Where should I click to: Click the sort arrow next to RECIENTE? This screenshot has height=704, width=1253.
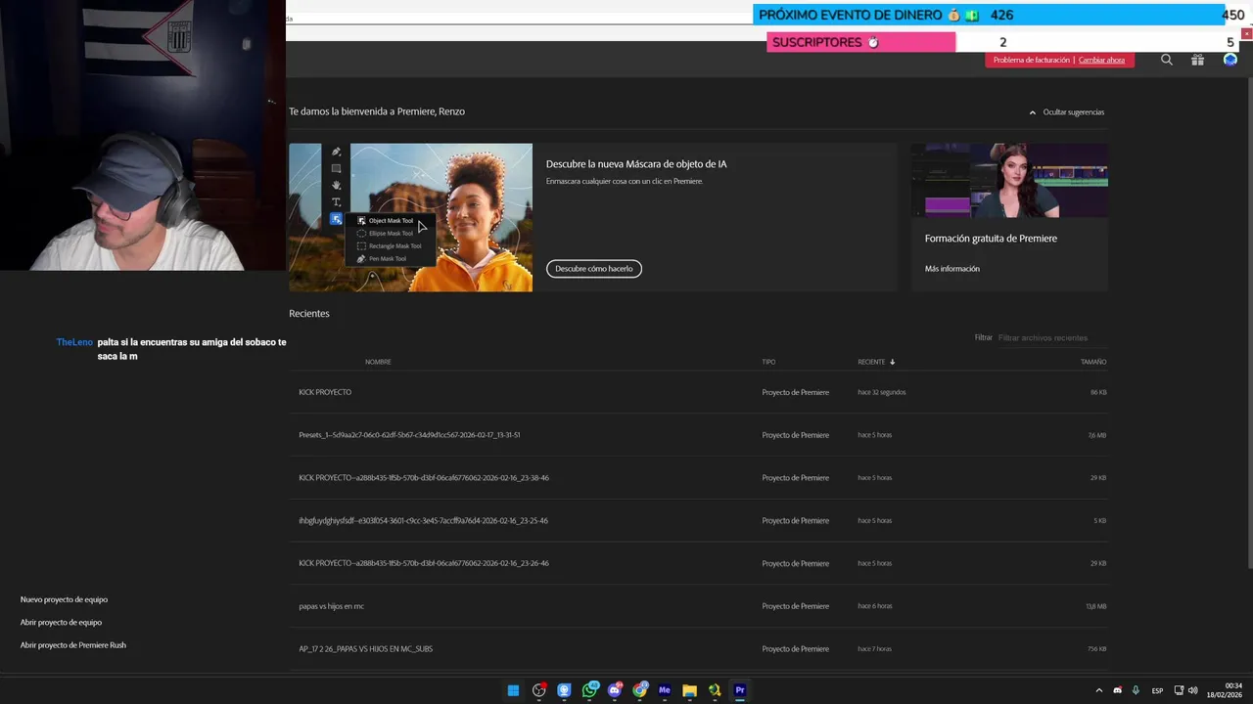(x=892, y=362)
